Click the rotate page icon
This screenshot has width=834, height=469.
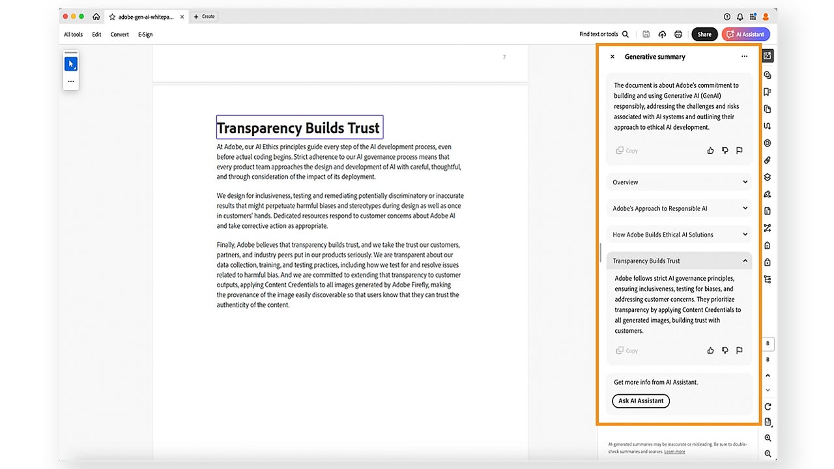[x=768, y=406]
